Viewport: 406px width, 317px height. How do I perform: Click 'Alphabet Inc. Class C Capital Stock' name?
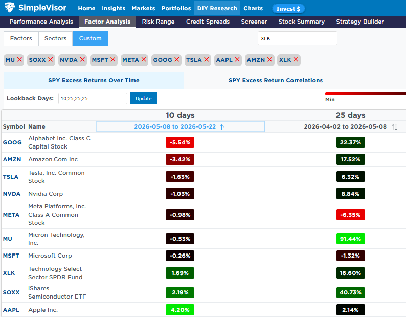coord(59,142)
